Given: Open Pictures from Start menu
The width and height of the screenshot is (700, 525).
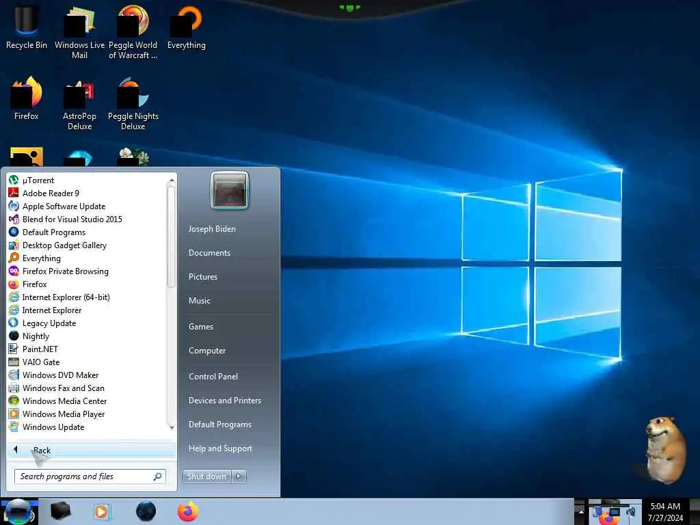Looking at the screenshot, I should coord(203,277).
